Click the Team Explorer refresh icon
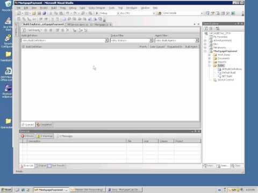 pos(206,28)
